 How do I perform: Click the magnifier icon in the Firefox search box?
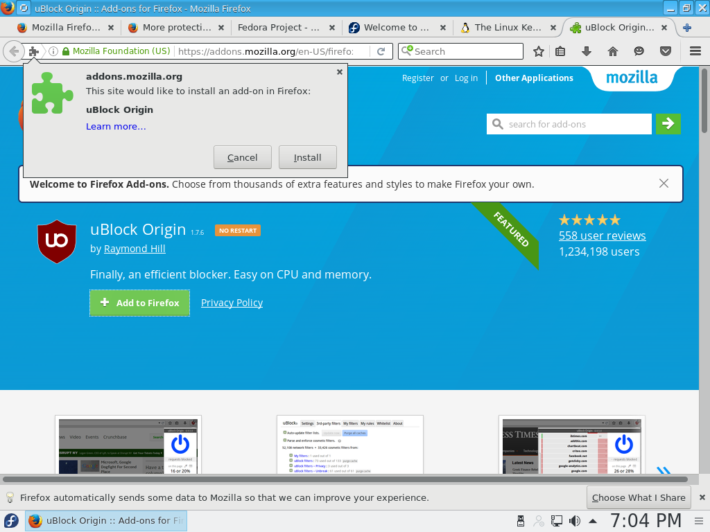coord(407,50)
